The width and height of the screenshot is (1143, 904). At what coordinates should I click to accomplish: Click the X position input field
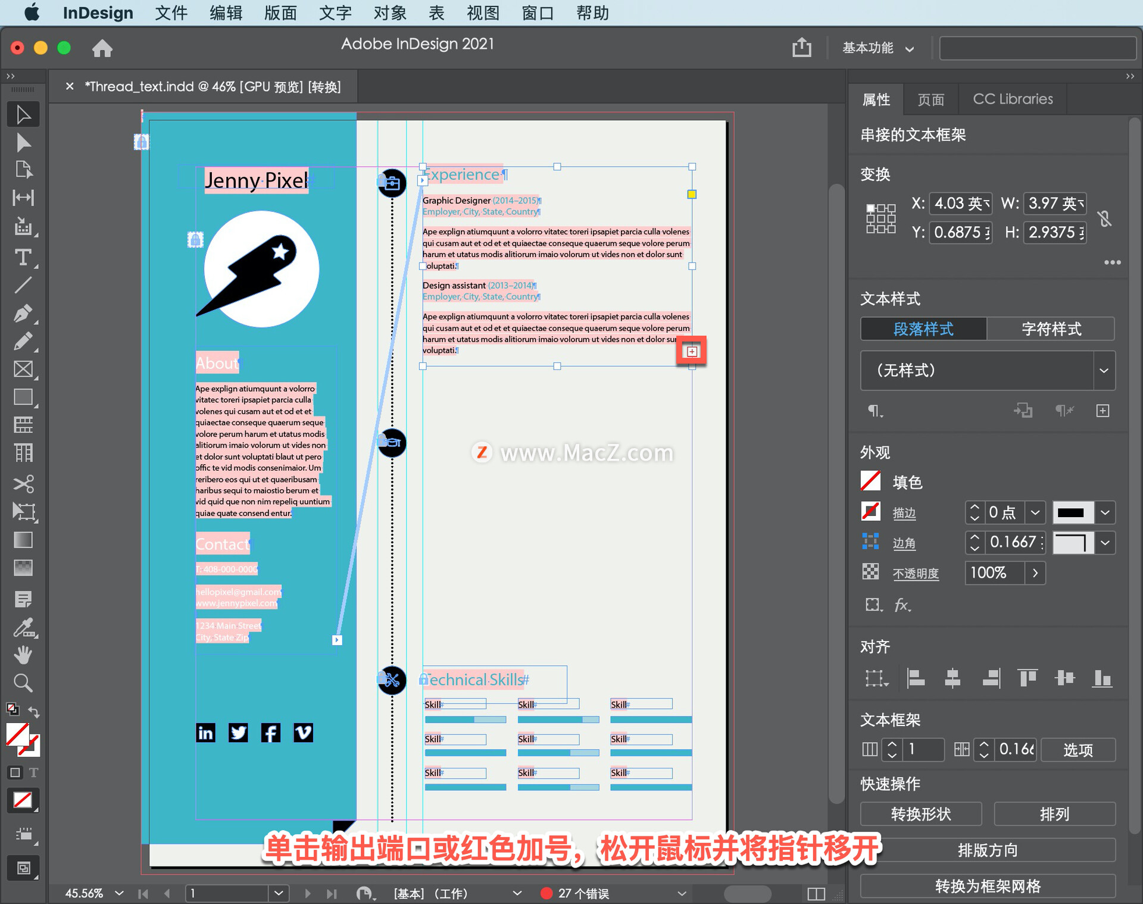coord(960,204)
